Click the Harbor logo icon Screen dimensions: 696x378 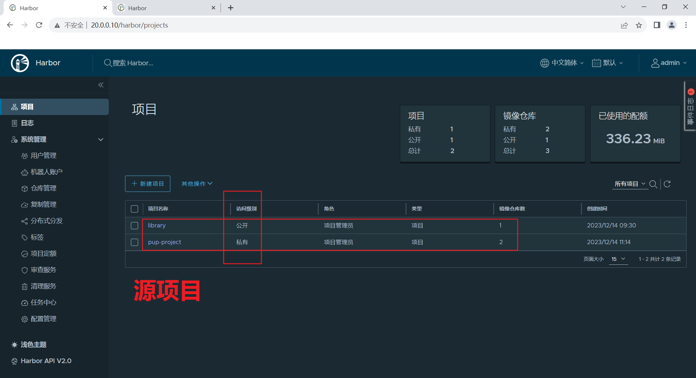(20, 63)
